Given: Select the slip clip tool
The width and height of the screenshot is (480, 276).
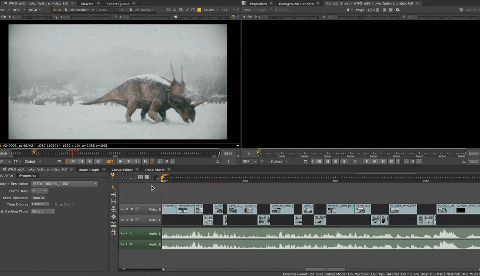Looking at the screenshot, I should point(113,202).
